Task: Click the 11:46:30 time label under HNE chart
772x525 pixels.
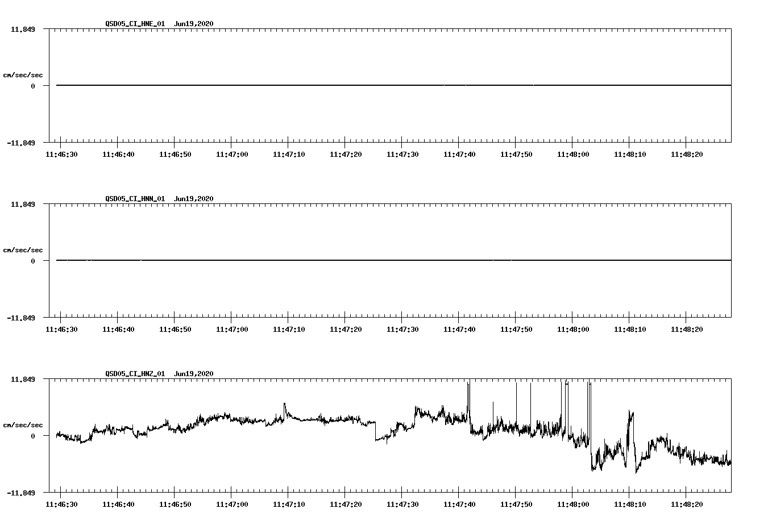Action: [x=61, y=155]
